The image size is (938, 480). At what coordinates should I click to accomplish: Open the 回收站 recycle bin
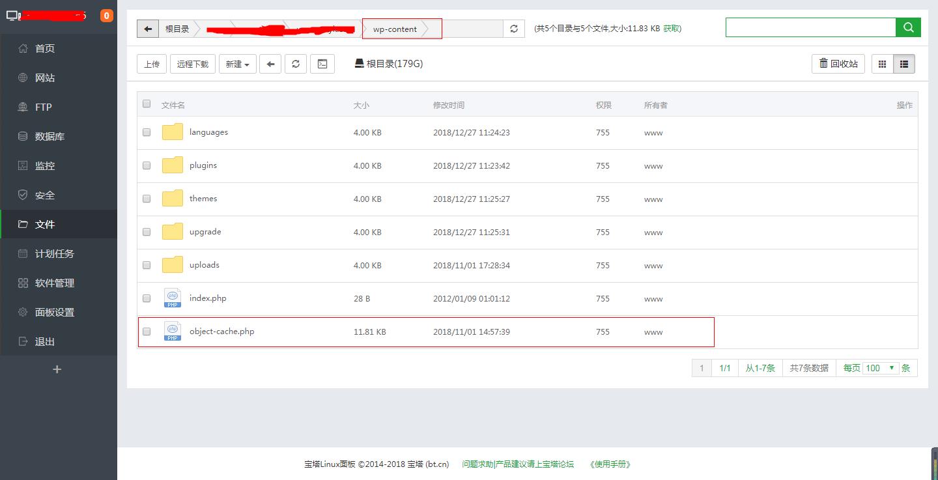[x=838, y=64]
